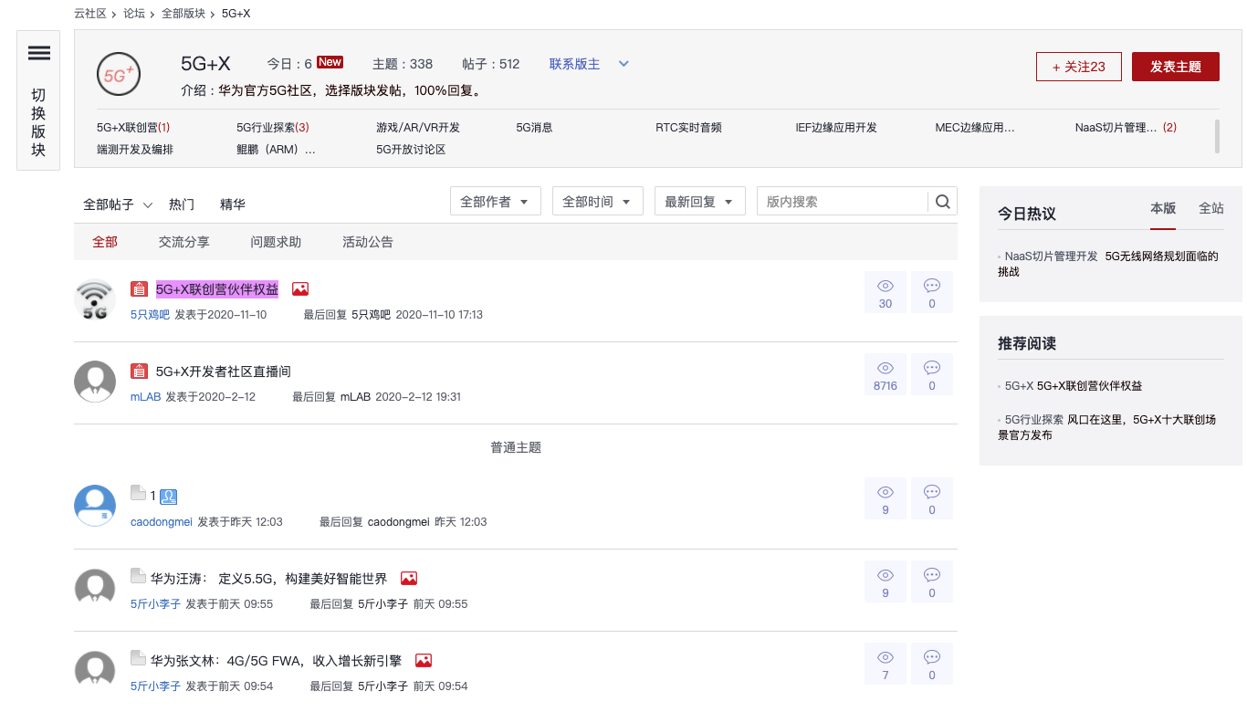Open the hamburger switch-board menu icon
The width and height of the screenshot is (1247, 712).
coord(39,53)
